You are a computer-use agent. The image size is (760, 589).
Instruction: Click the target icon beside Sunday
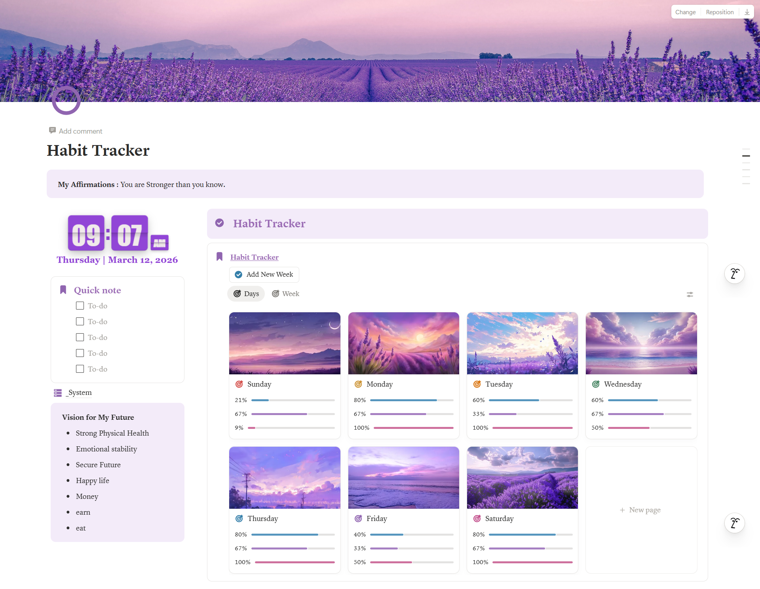point(239,384)
